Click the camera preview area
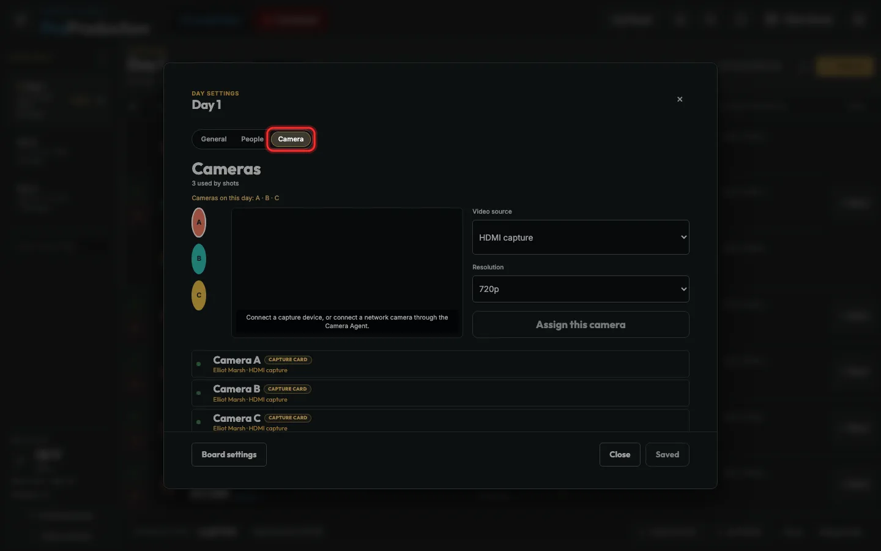Image resolution: width=881 pixels, height=551 pixels. [x=347, y=272]
